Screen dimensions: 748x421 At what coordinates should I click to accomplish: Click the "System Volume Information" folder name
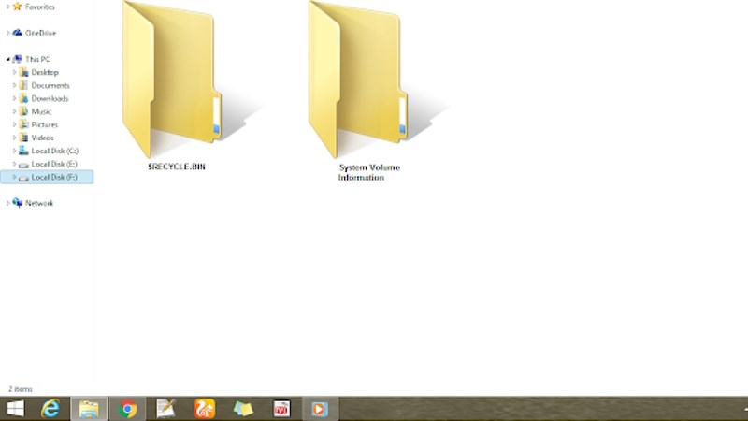[369, 172]
